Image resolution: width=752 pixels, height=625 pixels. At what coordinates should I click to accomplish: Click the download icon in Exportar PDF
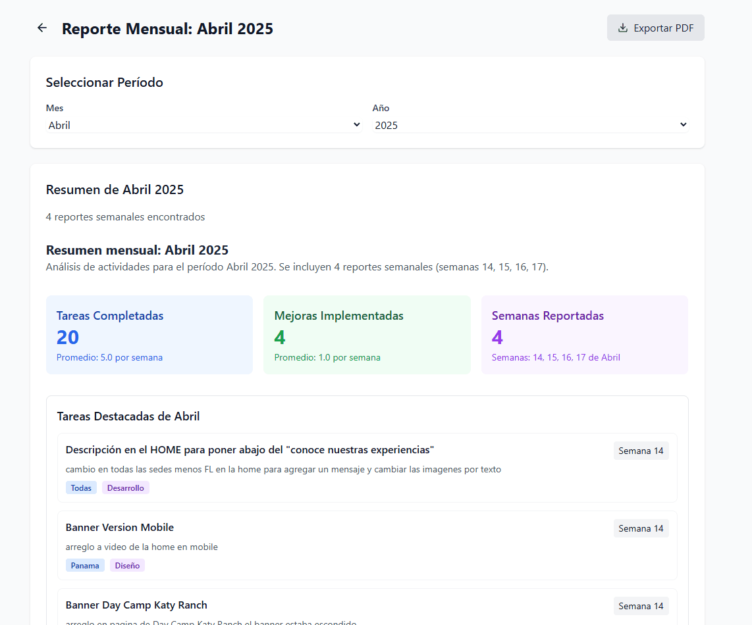coord(622,28)
